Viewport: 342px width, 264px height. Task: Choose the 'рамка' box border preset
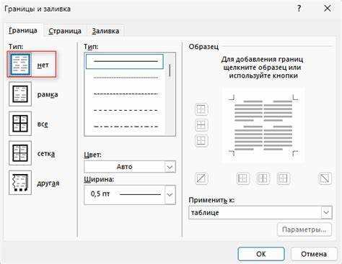click(x=20, y=94)
